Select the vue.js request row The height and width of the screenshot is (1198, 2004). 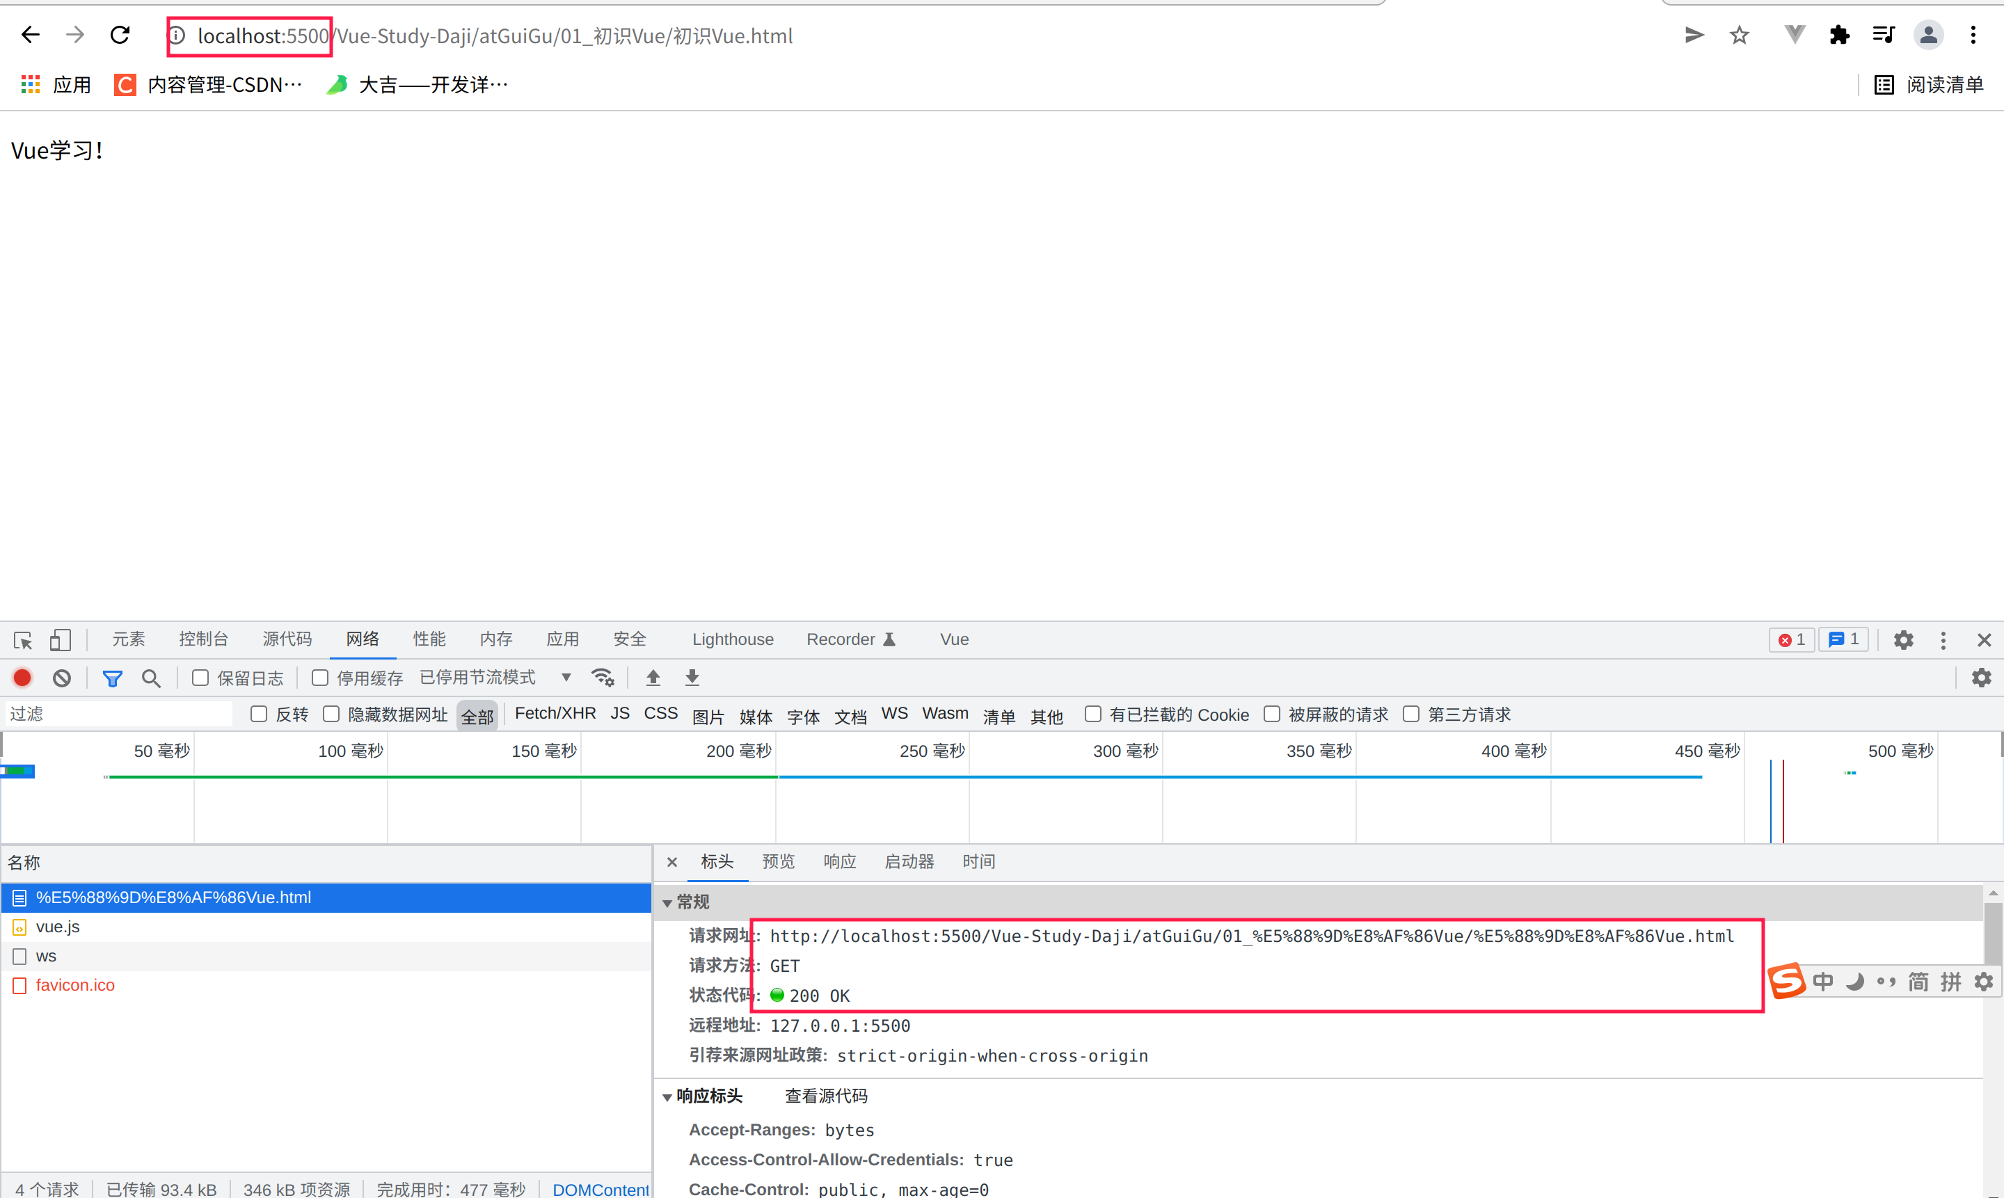point(326,927)
